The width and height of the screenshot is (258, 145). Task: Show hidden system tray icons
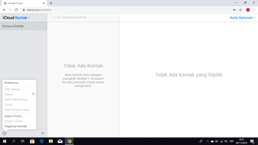click(x=208, y=141)
